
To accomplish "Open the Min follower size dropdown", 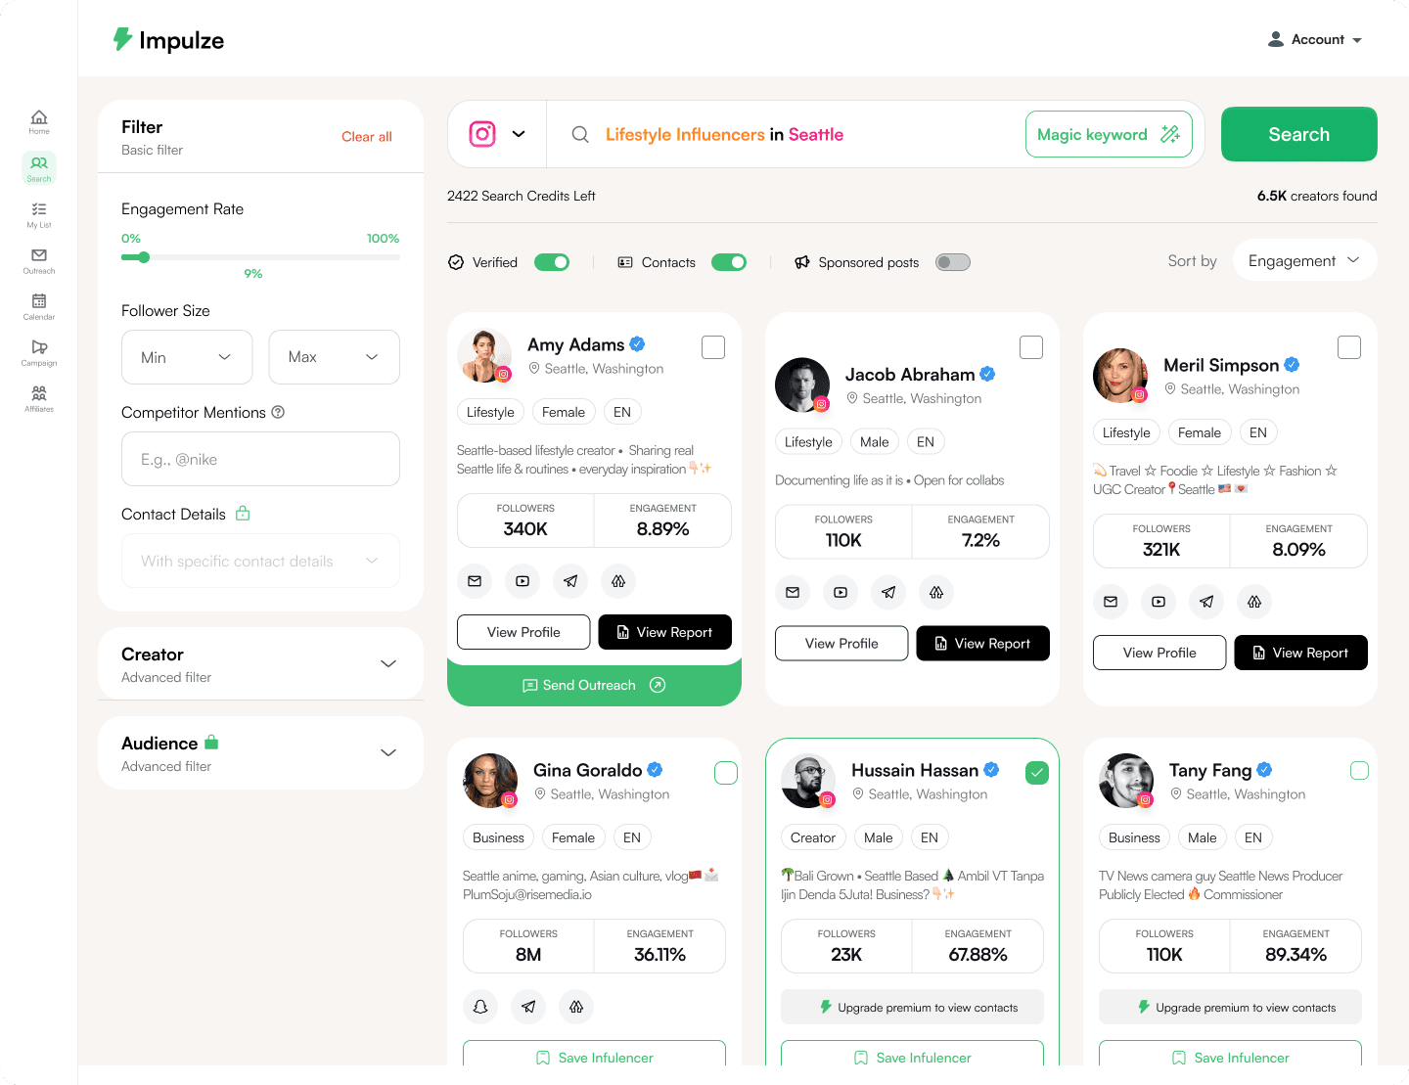I will pos(187,357).
